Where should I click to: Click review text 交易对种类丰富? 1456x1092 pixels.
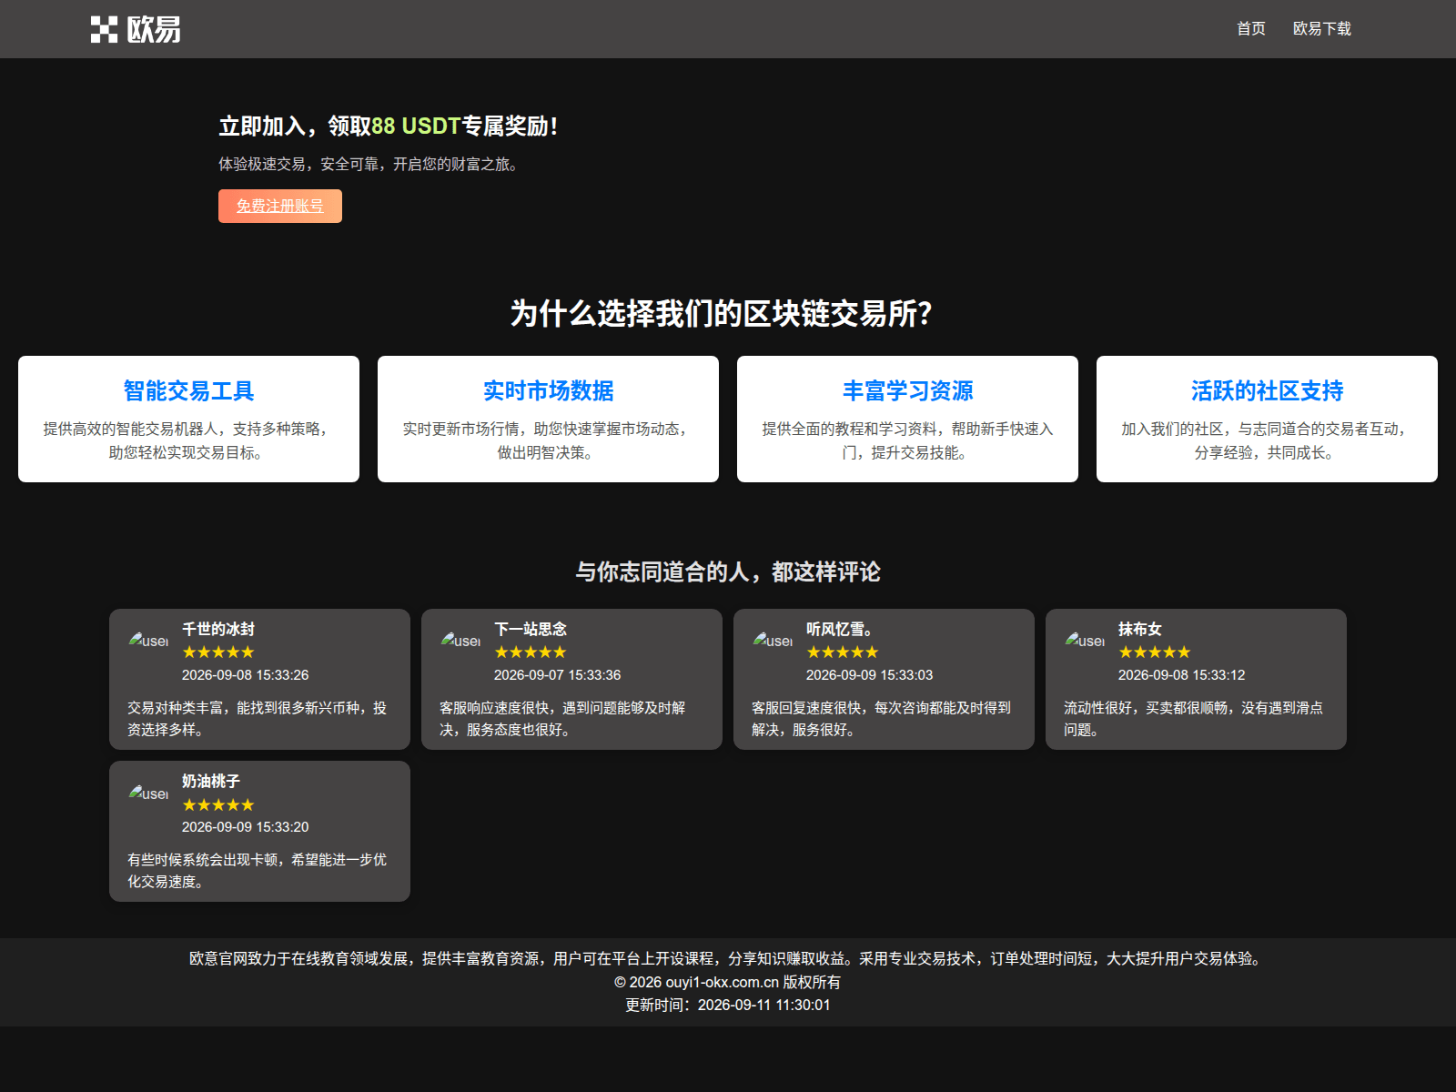tap(257, 718)
